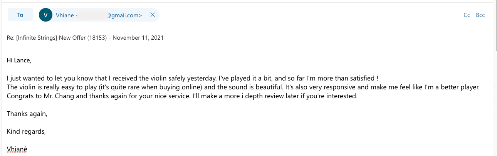497x156 pixels.
Task: Click the misspelled signature name Vhiané
Action: [x=17, y=149]
